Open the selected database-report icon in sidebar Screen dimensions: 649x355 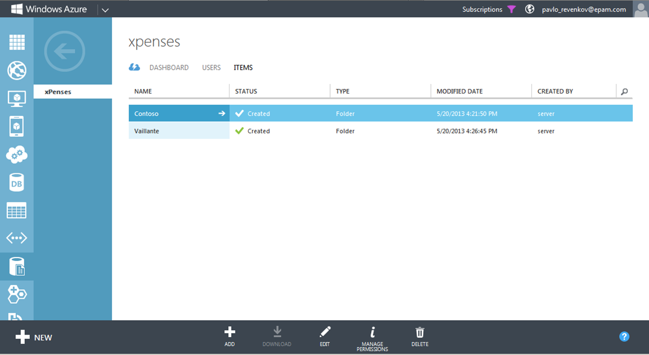[x=17, y=266]
